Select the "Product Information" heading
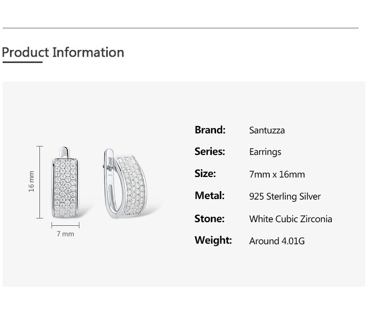The width and height of the screenshot is (368, 313). point(63,53)
